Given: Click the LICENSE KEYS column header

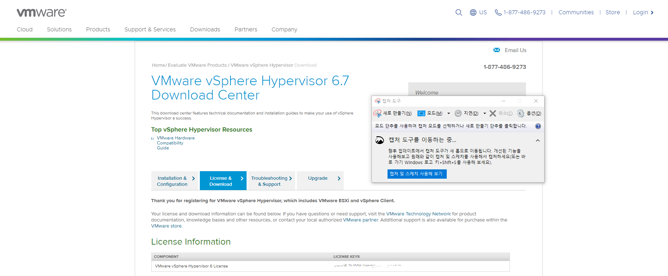Looking at the screenshot, I should (346, 257).
